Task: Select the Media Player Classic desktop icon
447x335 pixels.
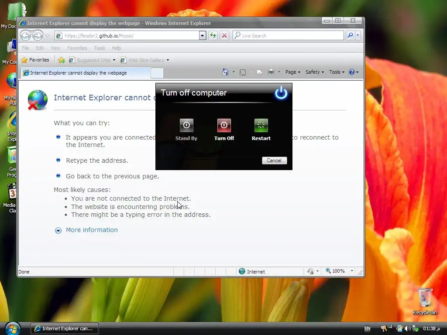Action: click(x=11, y=198)
